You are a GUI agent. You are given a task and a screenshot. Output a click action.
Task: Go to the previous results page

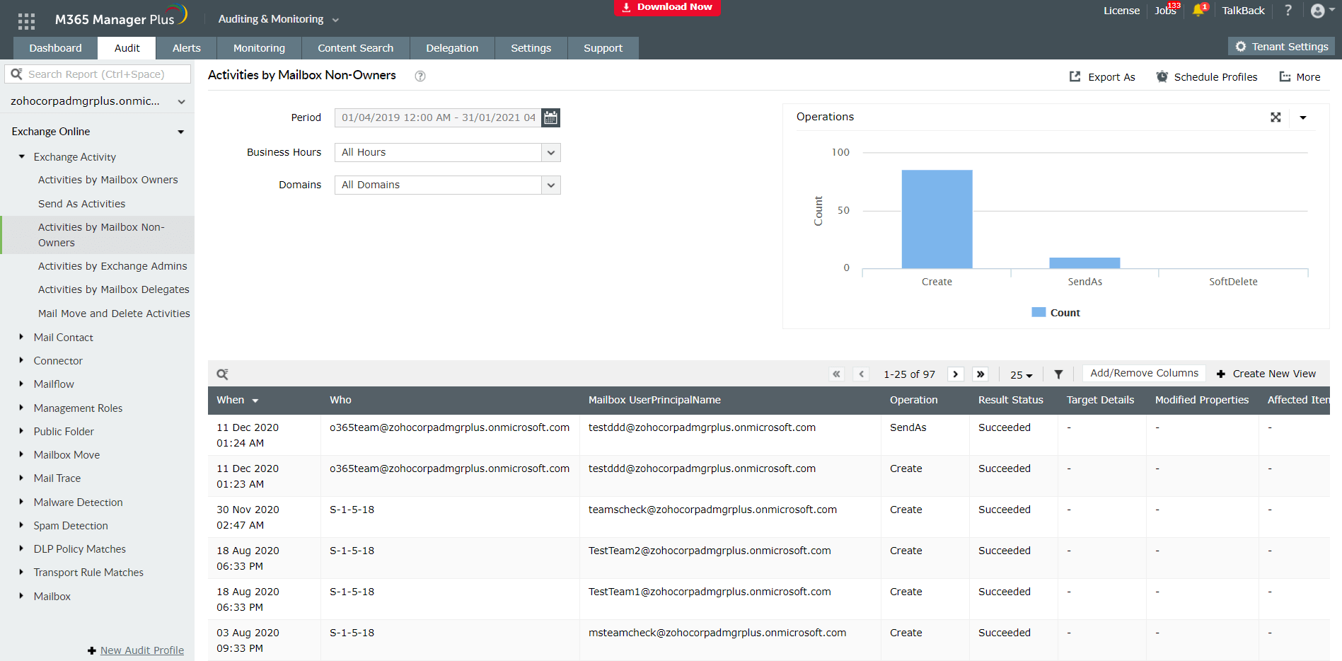point(861,374)
